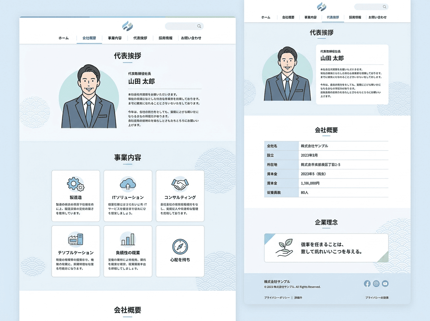
Task: Click the cloud upload icon for ITソリューション
Action: tap(128, 184)
